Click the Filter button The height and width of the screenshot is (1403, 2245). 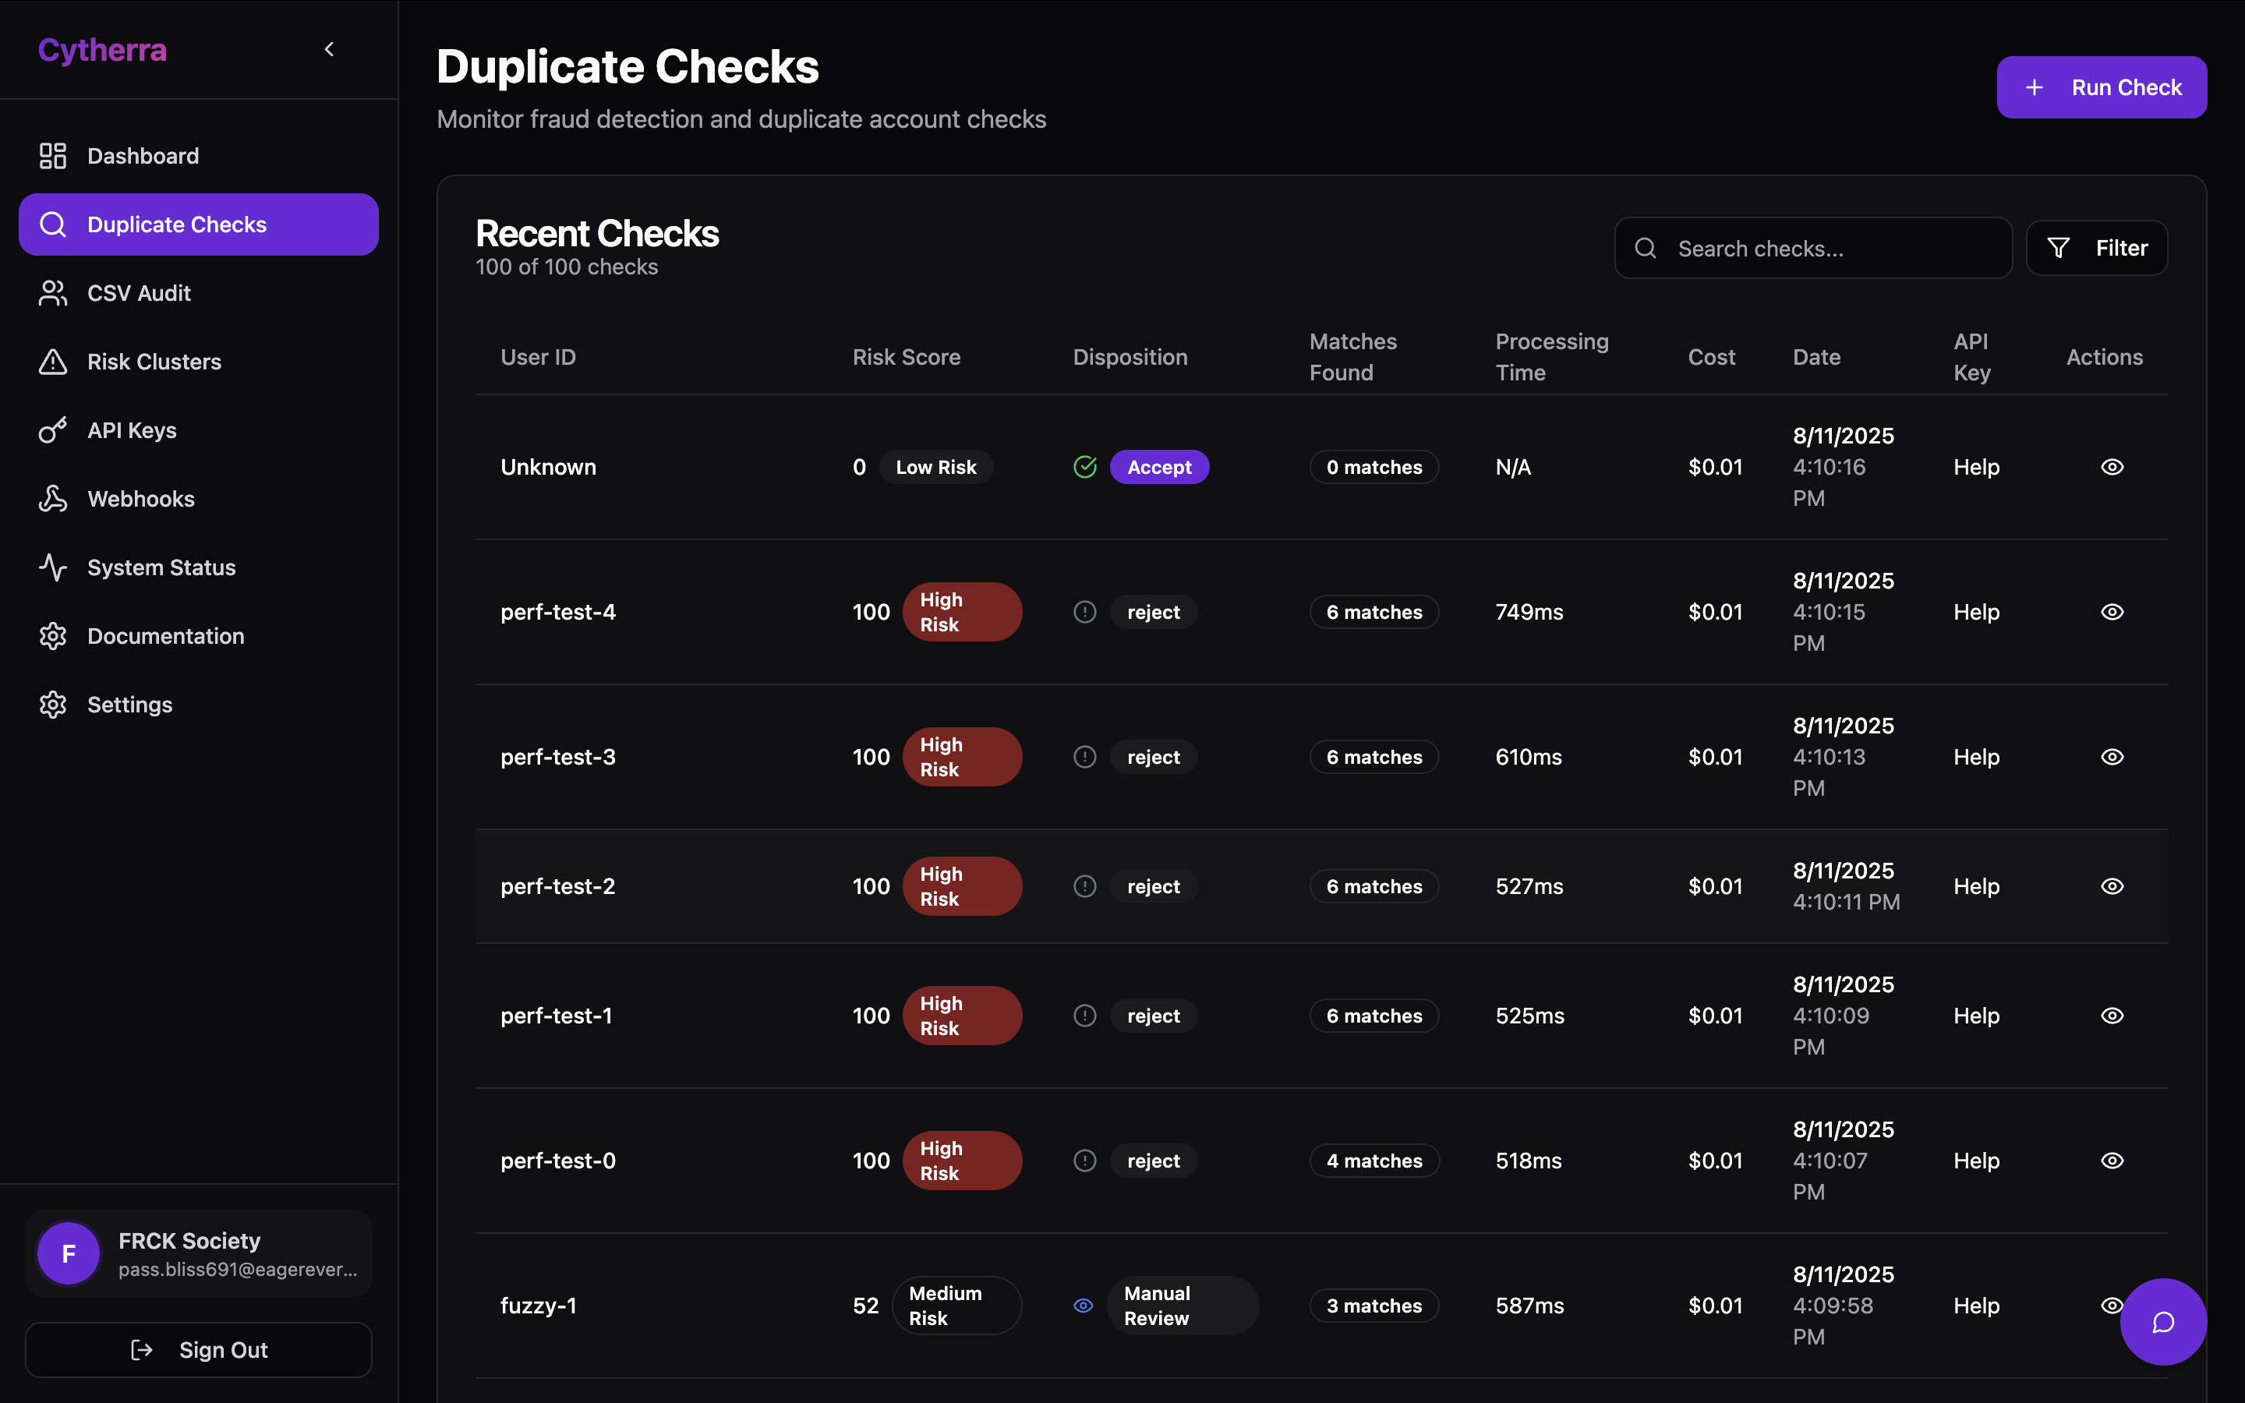[x=2097, y=249]
